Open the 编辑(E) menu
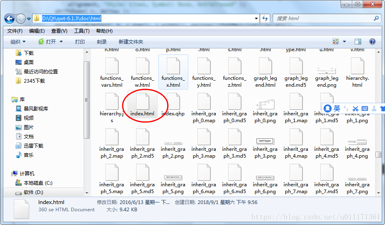 tap(37, 31)
